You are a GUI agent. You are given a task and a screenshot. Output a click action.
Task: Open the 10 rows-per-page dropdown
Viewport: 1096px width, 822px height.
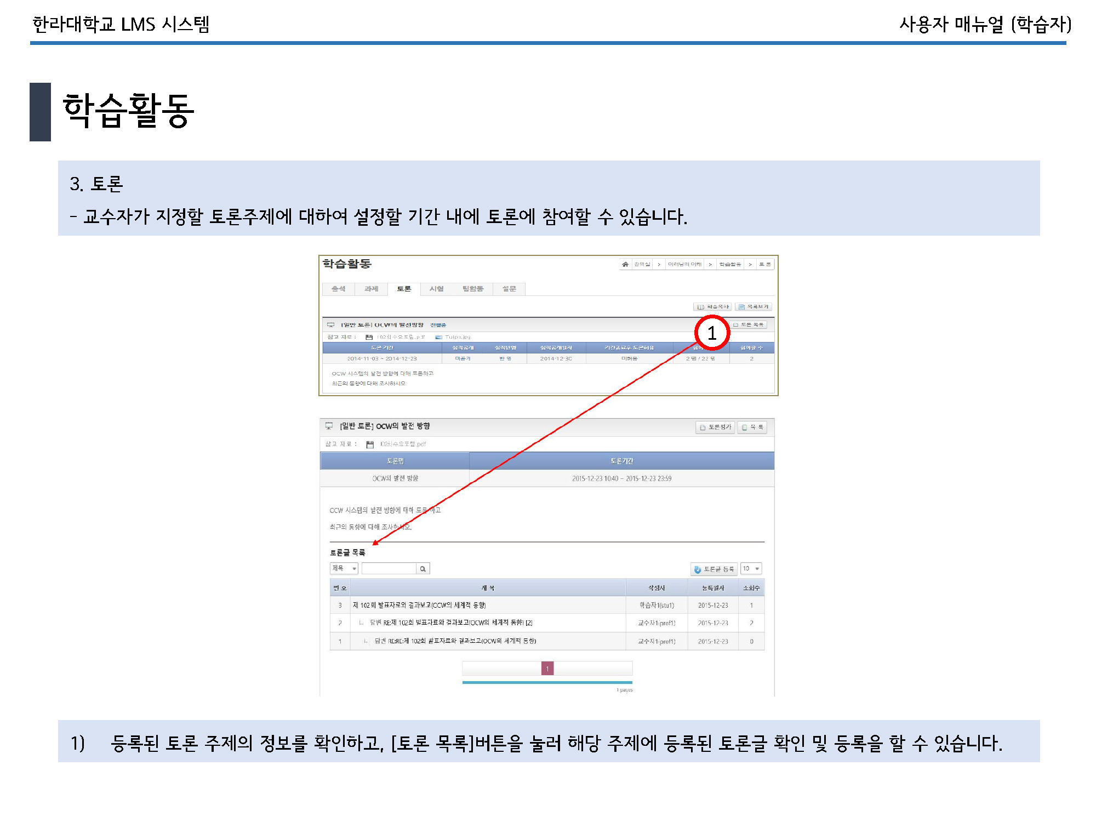click(751, 568)
